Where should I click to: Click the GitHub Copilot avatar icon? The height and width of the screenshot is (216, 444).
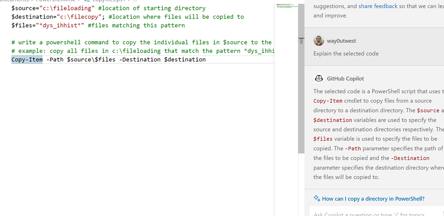pyautogui.click(x=319, y=78)
